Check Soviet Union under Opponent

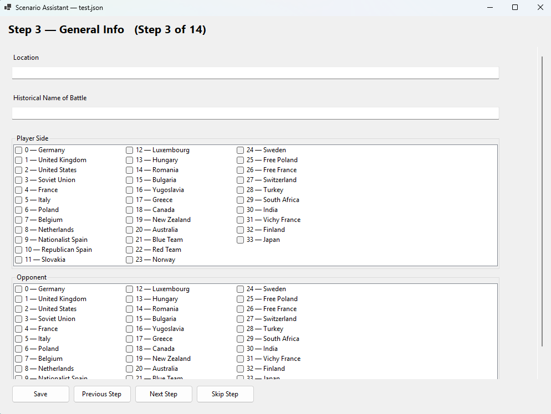pos(19,319)
